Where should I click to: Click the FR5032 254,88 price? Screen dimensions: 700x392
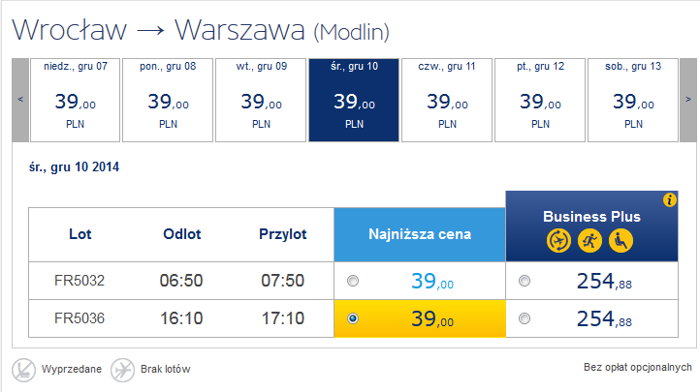(604, 282)
